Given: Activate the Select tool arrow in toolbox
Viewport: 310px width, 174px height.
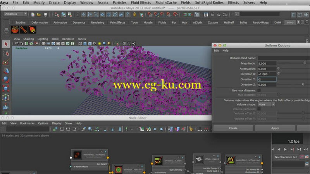Looking at the screenshot, I should click(6, 44).
